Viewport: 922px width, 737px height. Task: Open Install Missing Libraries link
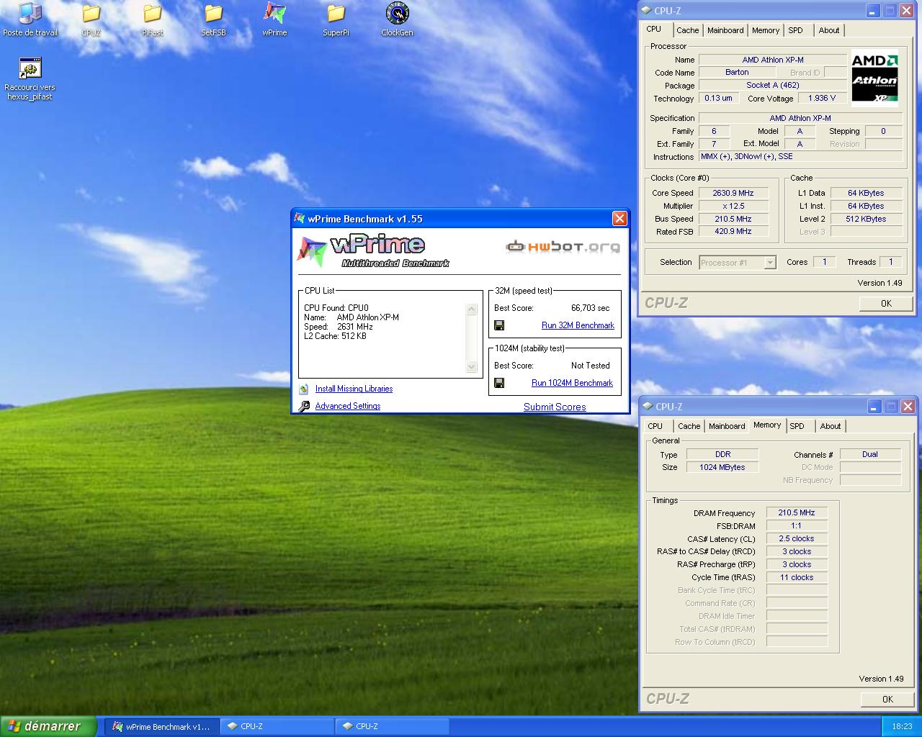(x=354, y=389)
